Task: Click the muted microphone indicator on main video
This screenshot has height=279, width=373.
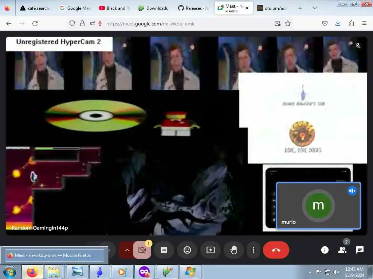Action: point(358,46)
